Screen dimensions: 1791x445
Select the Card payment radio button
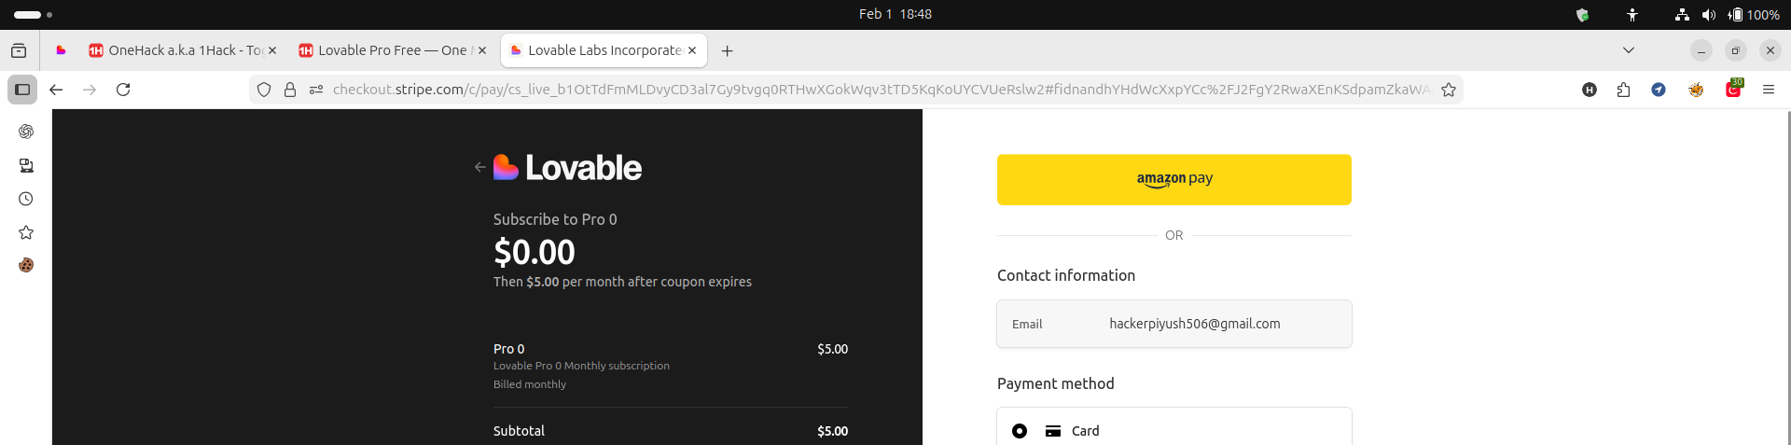[x=1020, y=431]
